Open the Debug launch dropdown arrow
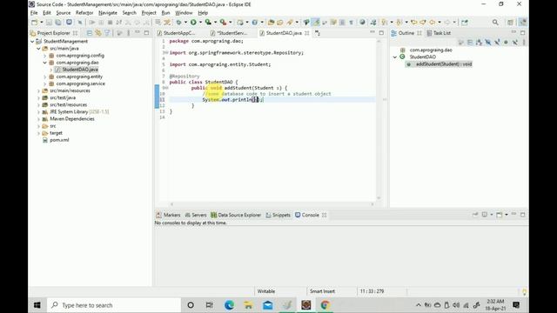Screen dimensions: 557x313 (185, 23)
